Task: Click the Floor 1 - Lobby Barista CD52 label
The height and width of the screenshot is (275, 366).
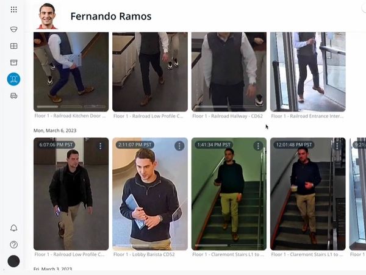Action: [144, 254]
